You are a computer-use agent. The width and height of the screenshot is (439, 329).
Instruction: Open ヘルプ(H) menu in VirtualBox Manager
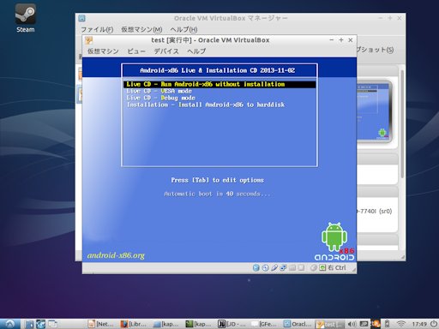(183, 29)
